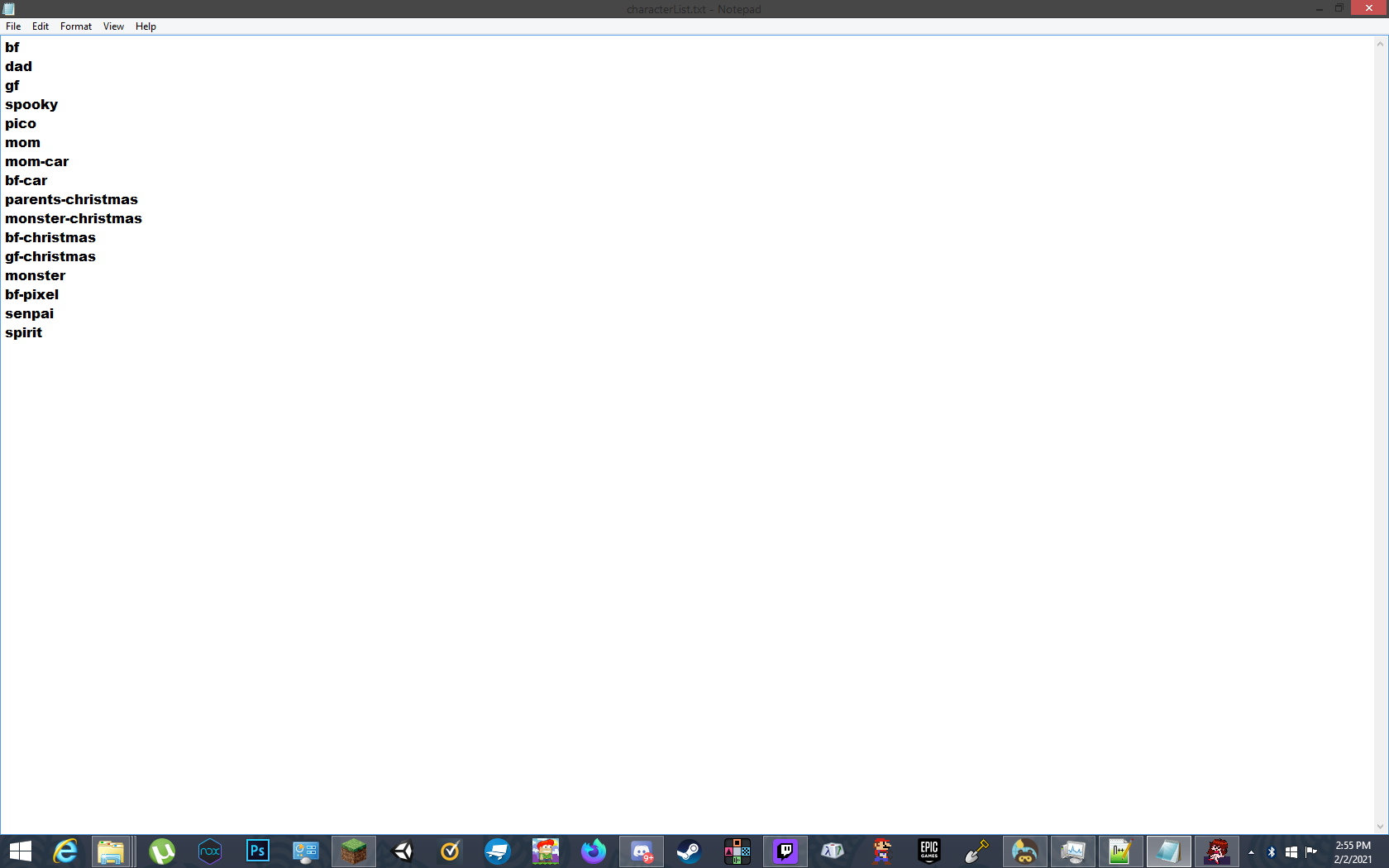1389x868 pixels.
Task: Click the scrollbar up arrow
Action: pos(1379,43)
